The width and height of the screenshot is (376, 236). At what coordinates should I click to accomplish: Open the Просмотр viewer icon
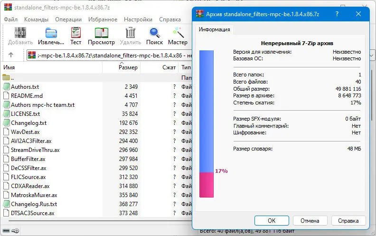pyautogui.click(x=101, y=33)
